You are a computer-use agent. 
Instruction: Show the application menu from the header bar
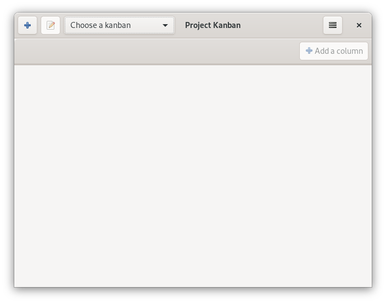[x=333, y=25]
